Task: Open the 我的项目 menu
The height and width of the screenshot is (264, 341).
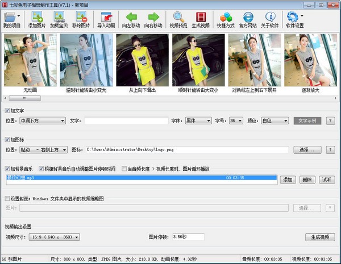Action: (x=12, y=19)
